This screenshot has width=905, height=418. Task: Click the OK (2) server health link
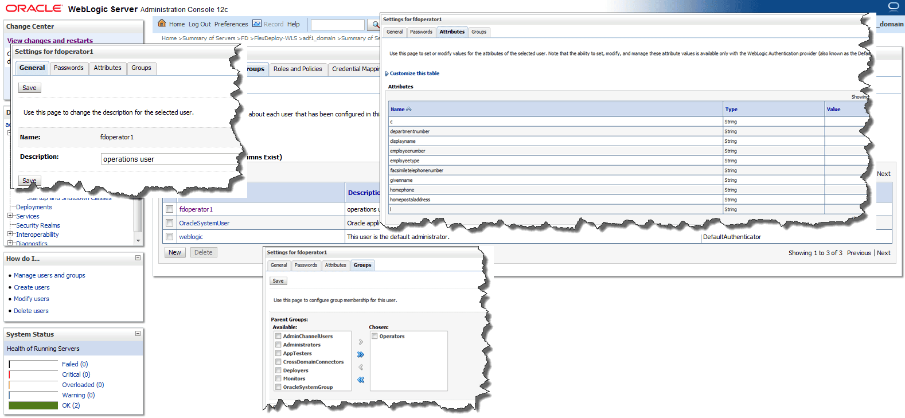[x=71, y=405]
